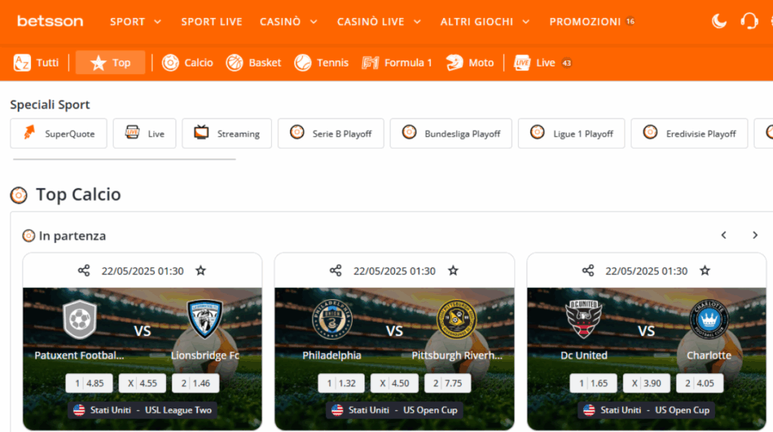Expand the Casinò dropdown menu
773x432 pixels.
(x=288, y=22)
